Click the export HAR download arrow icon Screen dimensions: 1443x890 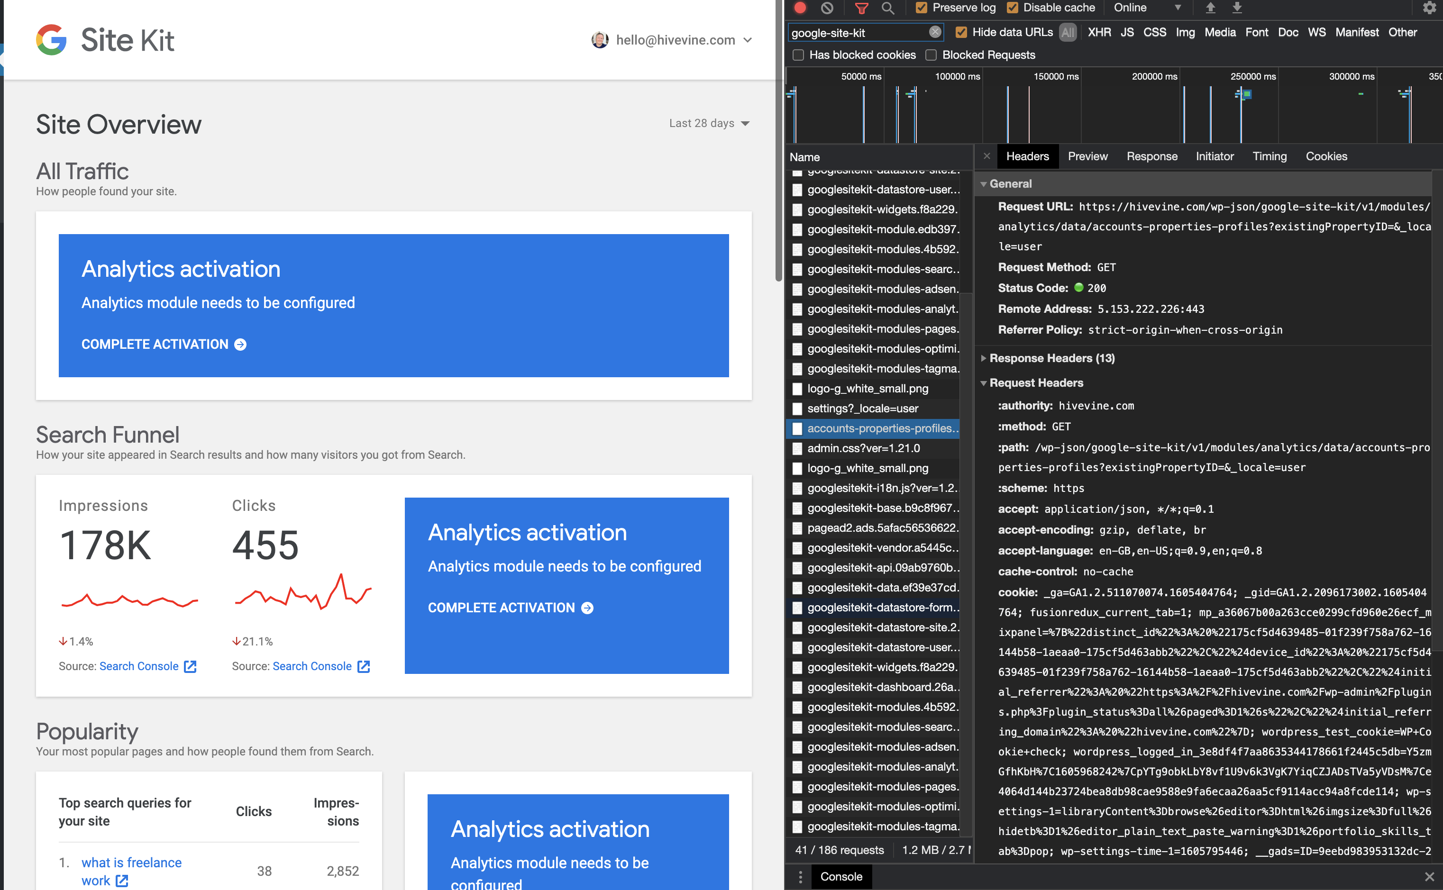[x=1237, y=8]
